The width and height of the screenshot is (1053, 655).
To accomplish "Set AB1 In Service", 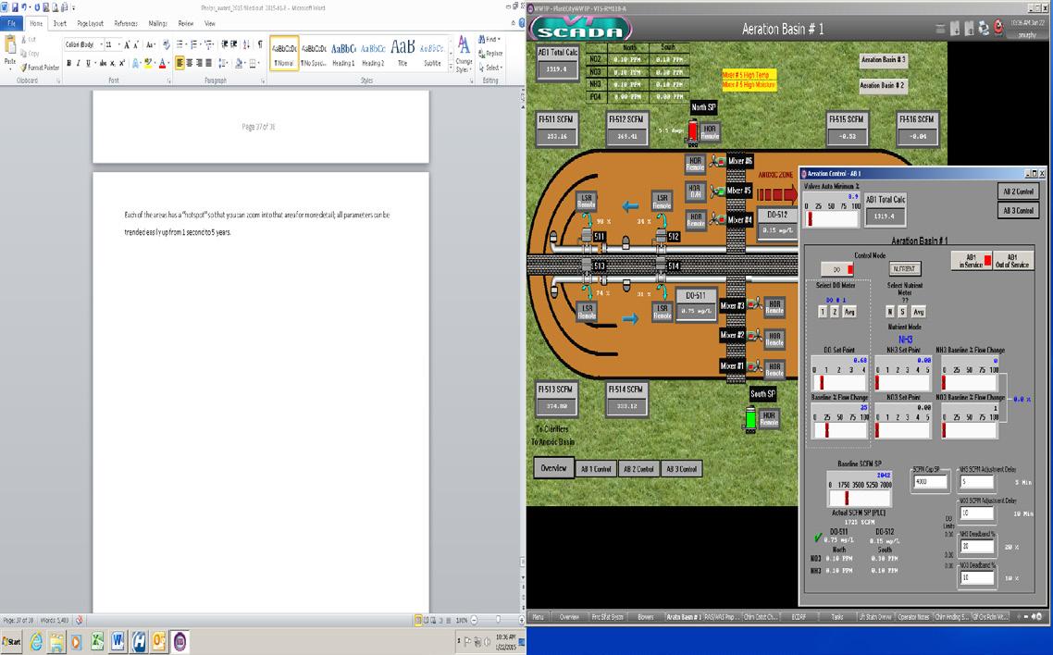I will 972,260.
